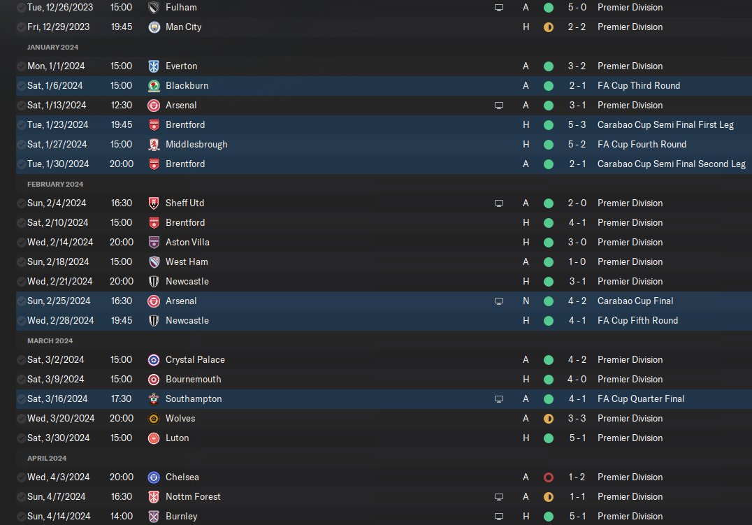752x525 pixels.
Task: Click the played checkmark beside Everton fixture
Action: click(x=22, y=66)
